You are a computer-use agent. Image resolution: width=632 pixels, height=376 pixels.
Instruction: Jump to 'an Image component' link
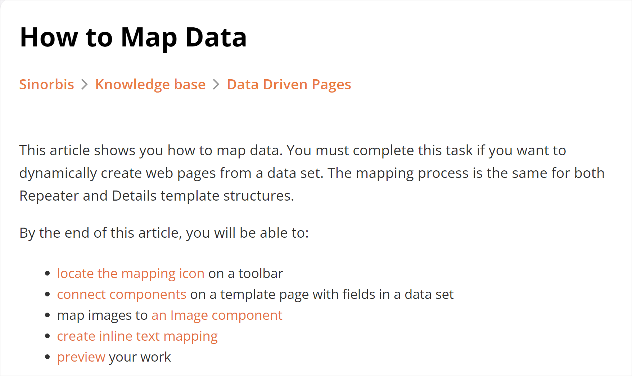[x=217, y=315]
